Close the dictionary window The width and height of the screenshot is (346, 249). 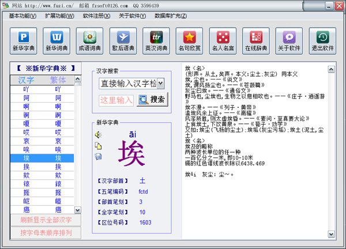pyautogui.click(x=339, y=6)
